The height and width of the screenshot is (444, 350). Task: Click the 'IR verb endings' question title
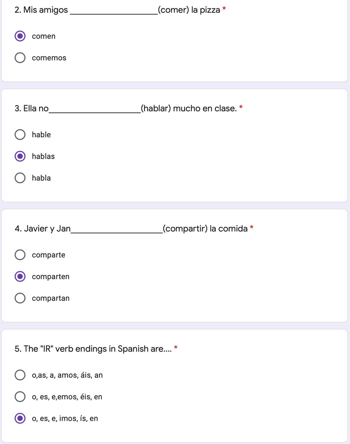click(x=93, y=349)
